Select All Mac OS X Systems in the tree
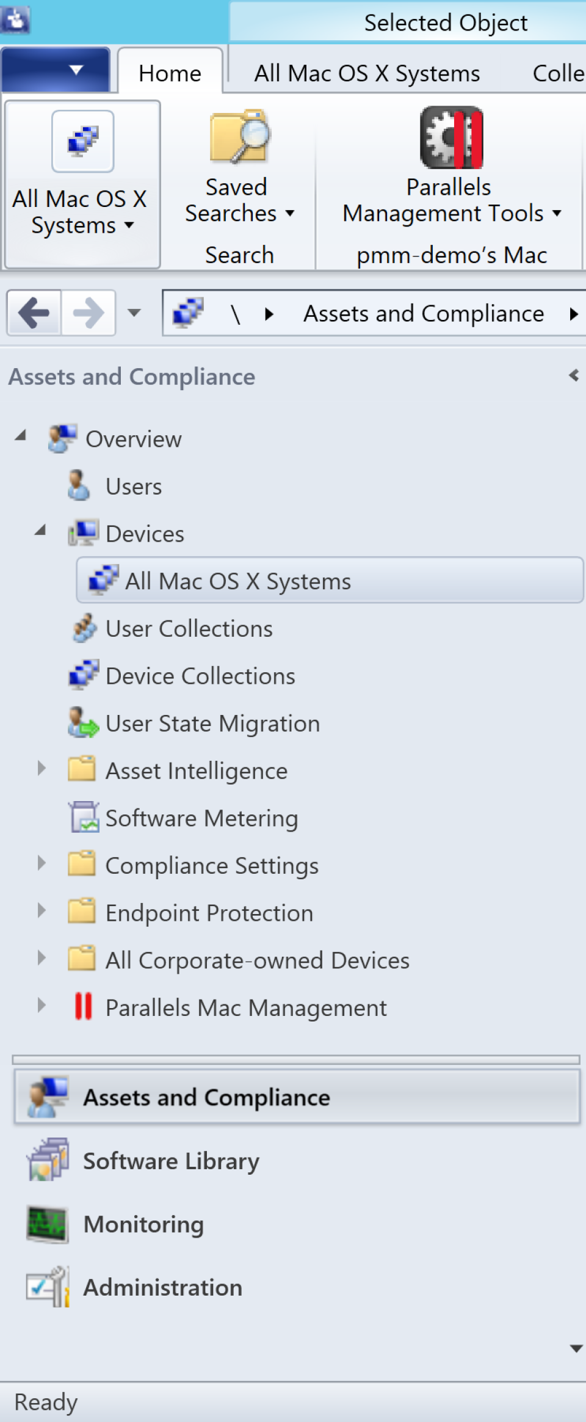 (330, 580)
